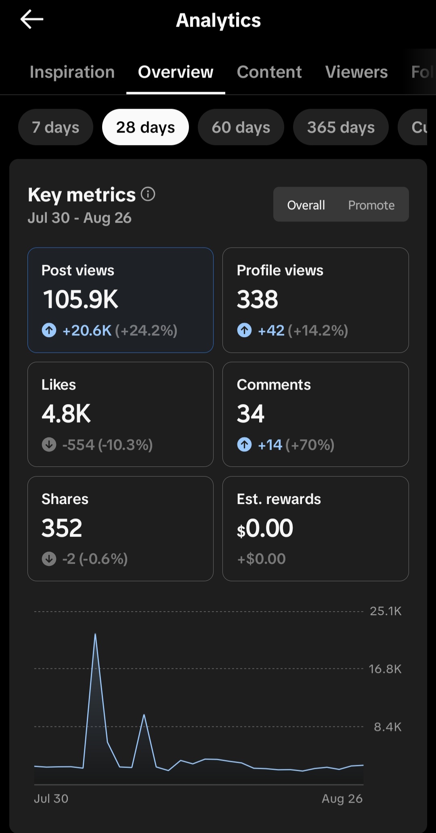
Task: Select the Est. rewards metric card
Action: pos(316,529)
